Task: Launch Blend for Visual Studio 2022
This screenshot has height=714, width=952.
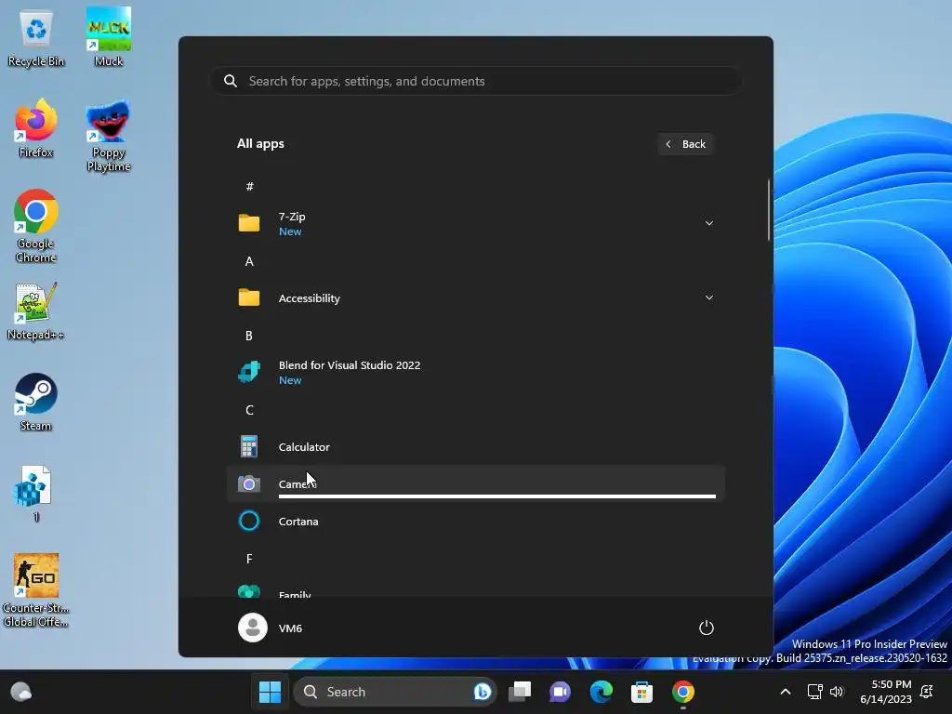Action: 475,372
